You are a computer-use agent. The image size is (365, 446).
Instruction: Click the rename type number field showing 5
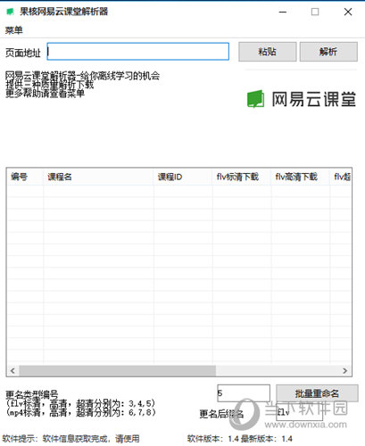[244, 393]
